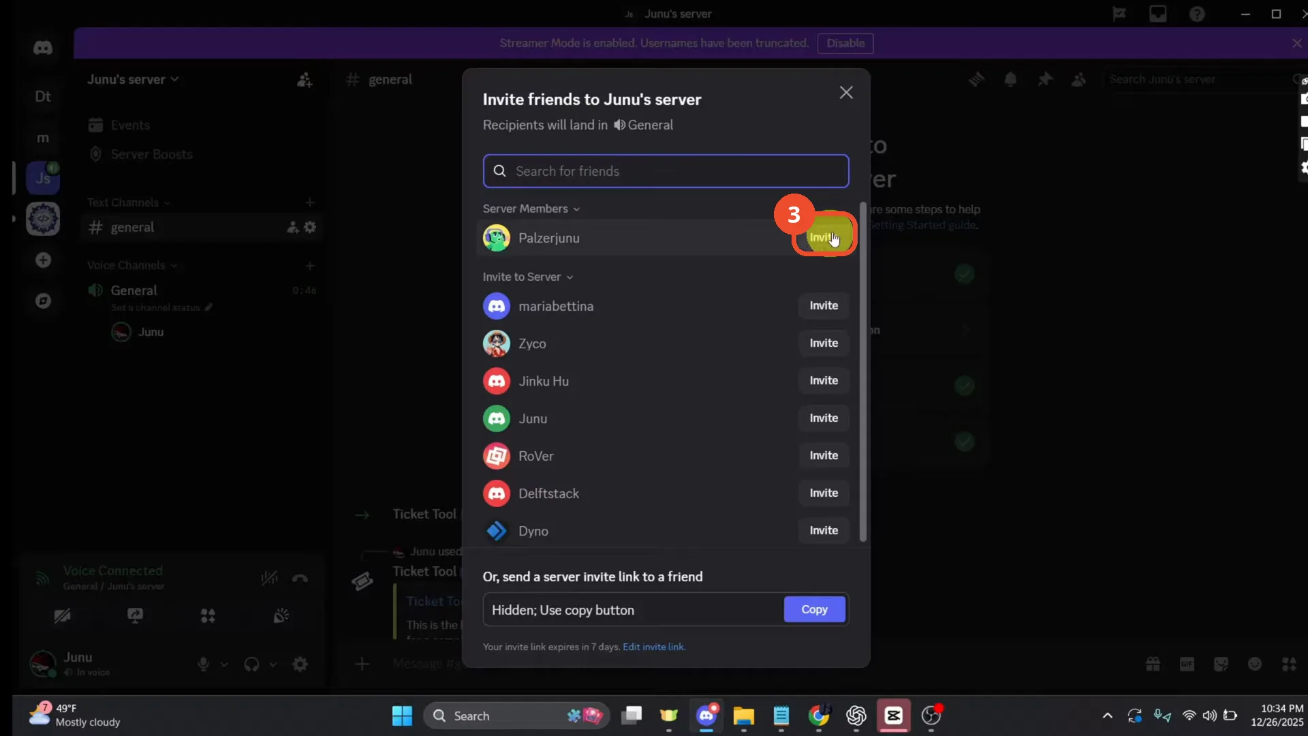Select the Dt server icon
1308x736 pixels.
pyautogui.click(x=43, y=96)
